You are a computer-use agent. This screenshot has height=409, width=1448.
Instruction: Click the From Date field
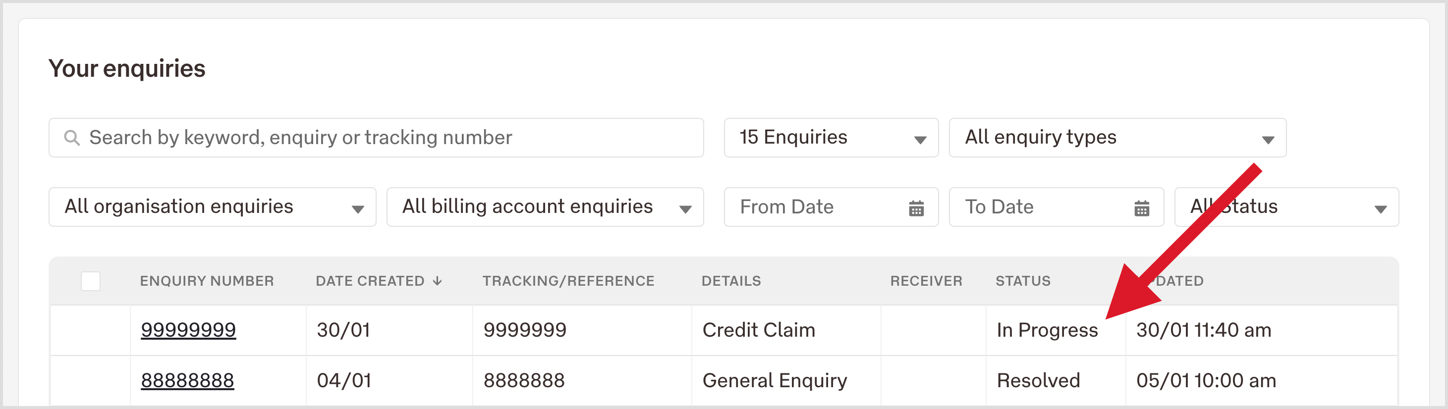(x=831, y=207)
